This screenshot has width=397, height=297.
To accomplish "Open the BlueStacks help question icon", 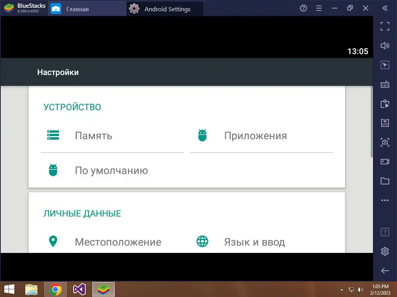I will (303, 9).
